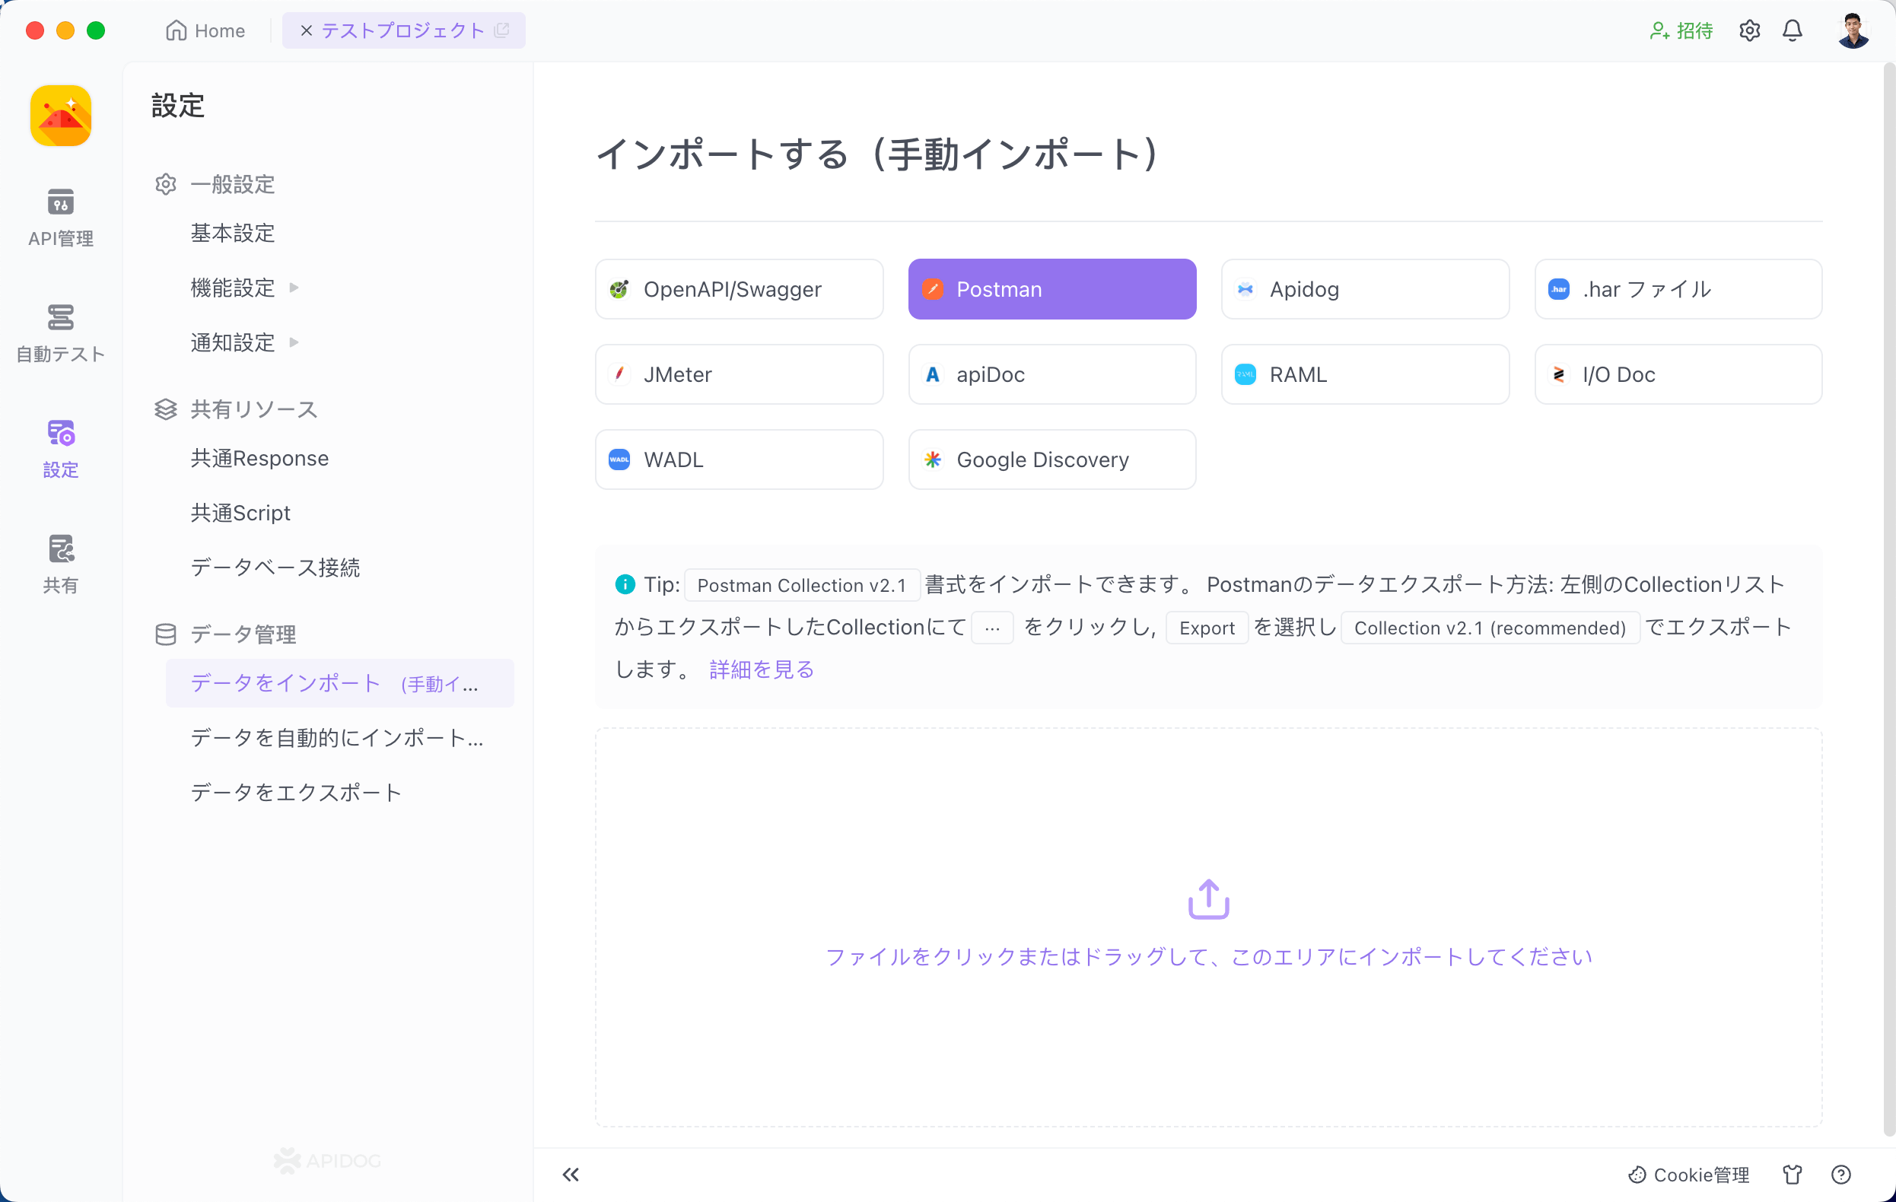
Task: Click the Postman Collection v2.1 tag
Action: click(802, 585)
